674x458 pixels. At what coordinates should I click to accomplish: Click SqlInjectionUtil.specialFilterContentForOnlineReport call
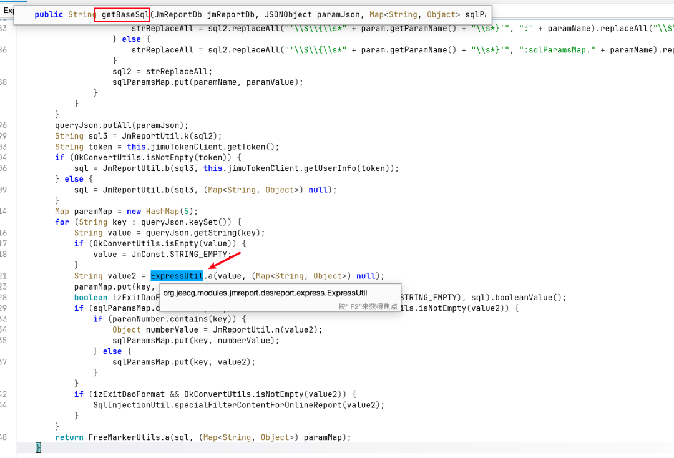tap(238, 405)
